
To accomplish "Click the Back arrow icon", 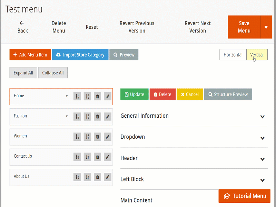I will pyautogui.click(x=22, y=23).
